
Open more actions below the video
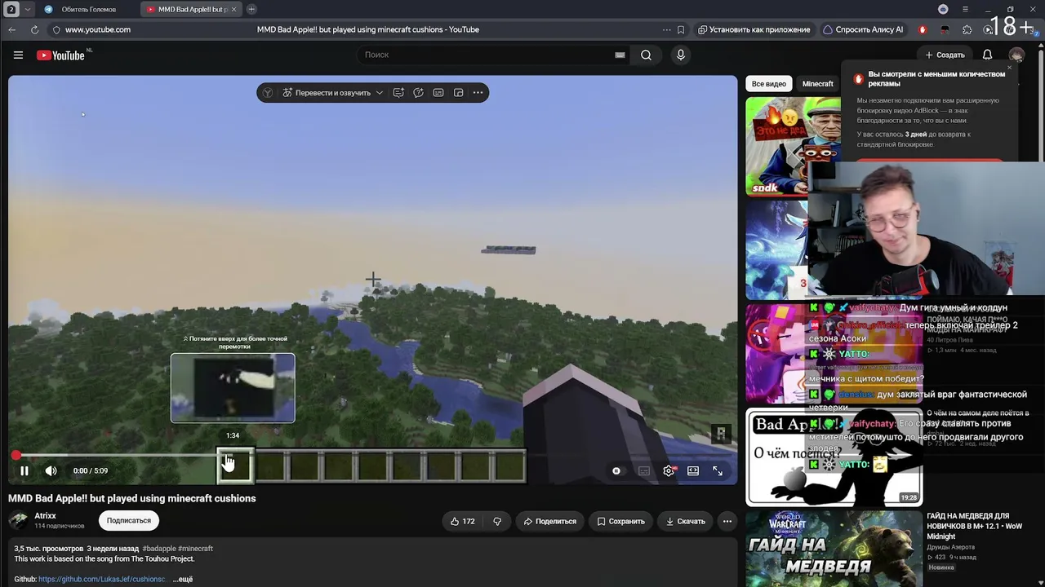727,521
